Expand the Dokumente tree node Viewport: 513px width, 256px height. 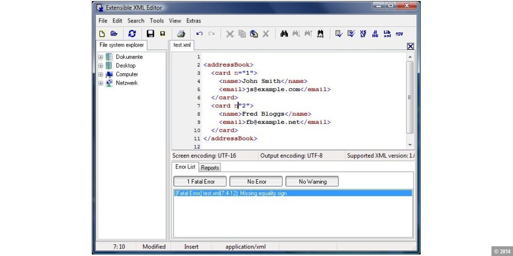(101, 57)
